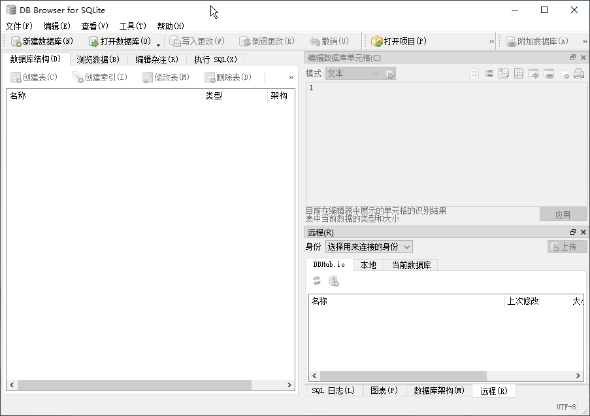590x416 pixels.
Task: Click the minus-sign field icon in the cell editor
Action: coord(564,74)
